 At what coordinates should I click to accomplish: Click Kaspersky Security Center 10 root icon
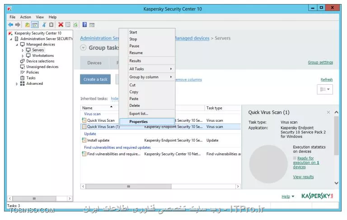click(x=10, y=33)
